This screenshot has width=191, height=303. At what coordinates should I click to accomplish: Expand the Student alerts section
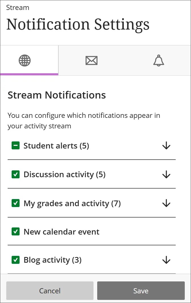[x=166, y=146]
